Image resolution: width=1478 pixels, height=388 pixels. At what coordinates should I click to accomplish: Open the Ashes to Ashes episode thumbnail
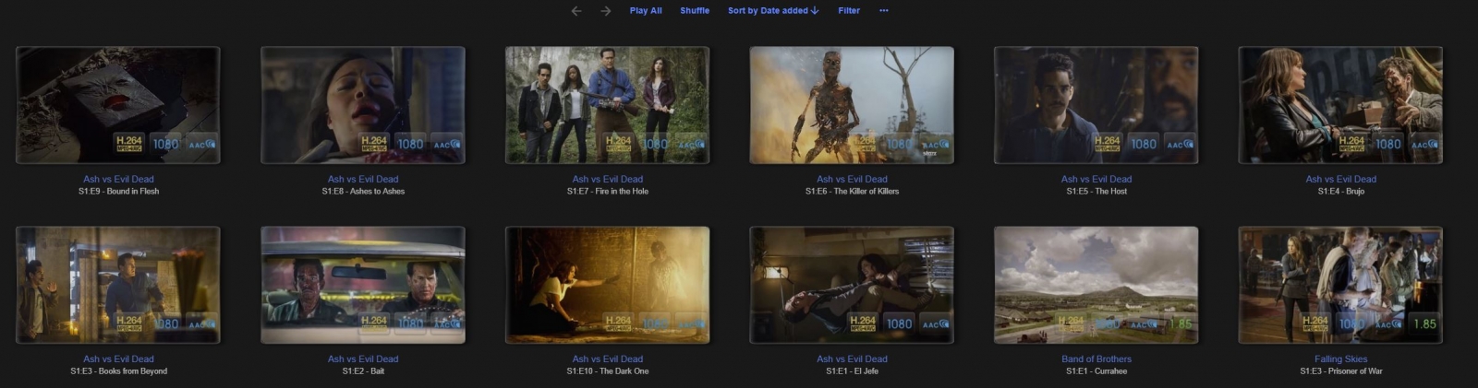click(363, 105)
